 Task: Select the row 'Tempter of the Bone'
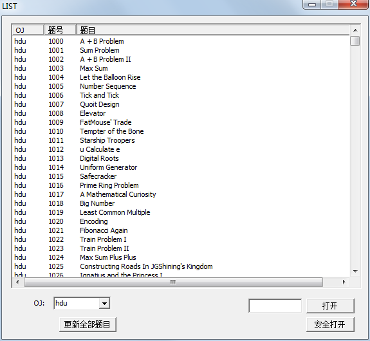tap(181, 131)
